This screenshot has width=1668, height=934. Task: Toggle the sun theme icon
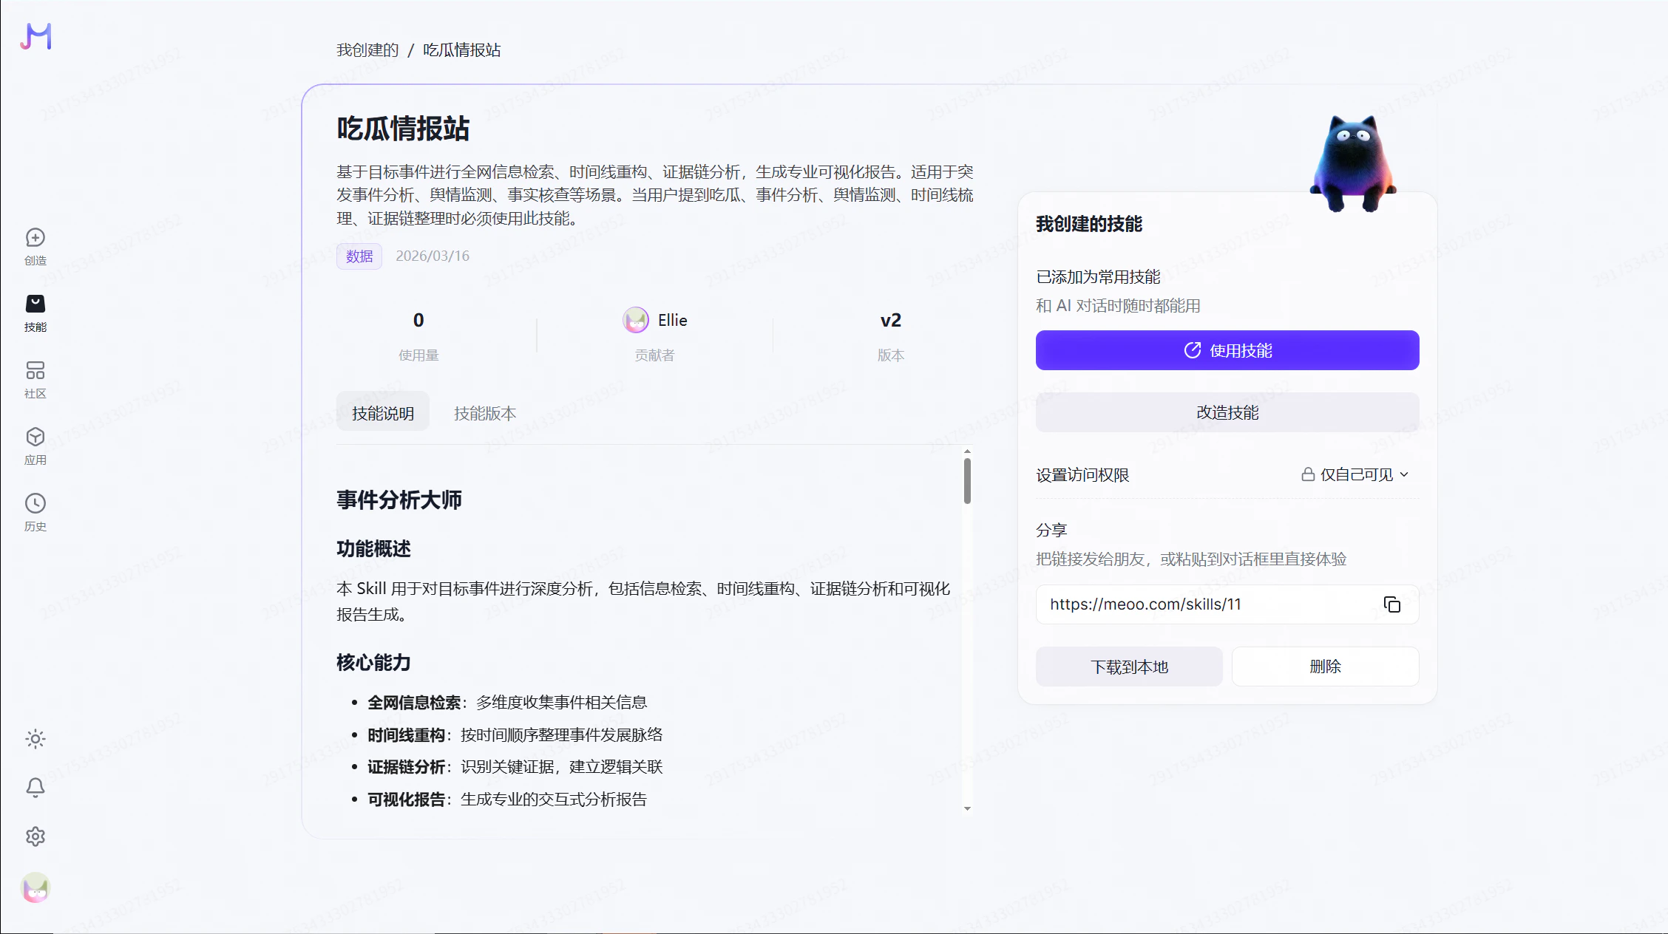pyautogui.click(x=35, y=739)
